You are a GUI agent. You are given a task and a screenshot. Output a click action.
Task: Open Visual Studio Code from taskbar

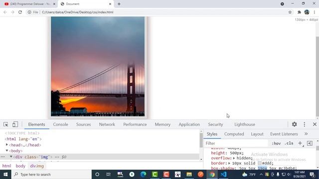223,175
